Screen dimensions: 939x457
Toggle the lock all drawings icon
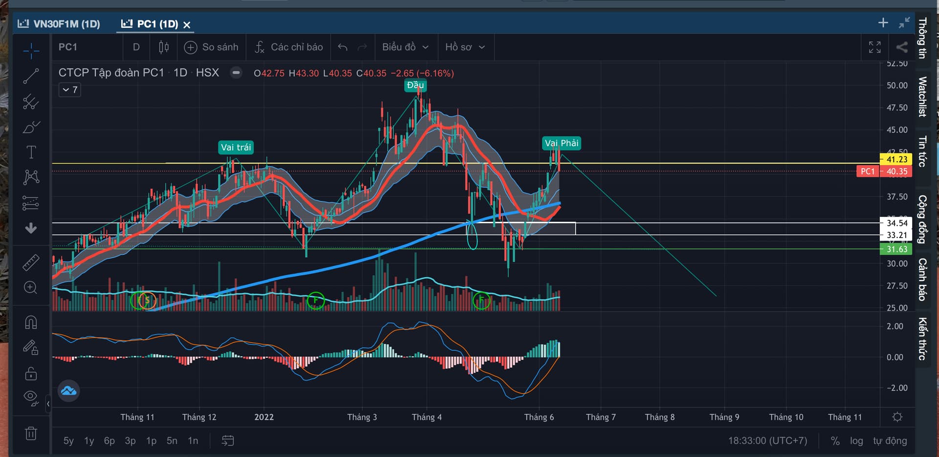click(31, 373)
